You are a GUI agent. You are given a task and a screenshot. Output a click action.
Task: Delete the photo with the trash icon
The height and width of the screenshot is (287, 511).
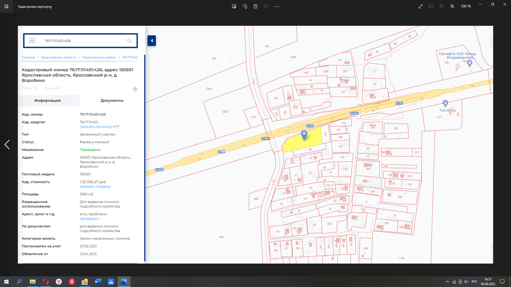pos(256,6)
